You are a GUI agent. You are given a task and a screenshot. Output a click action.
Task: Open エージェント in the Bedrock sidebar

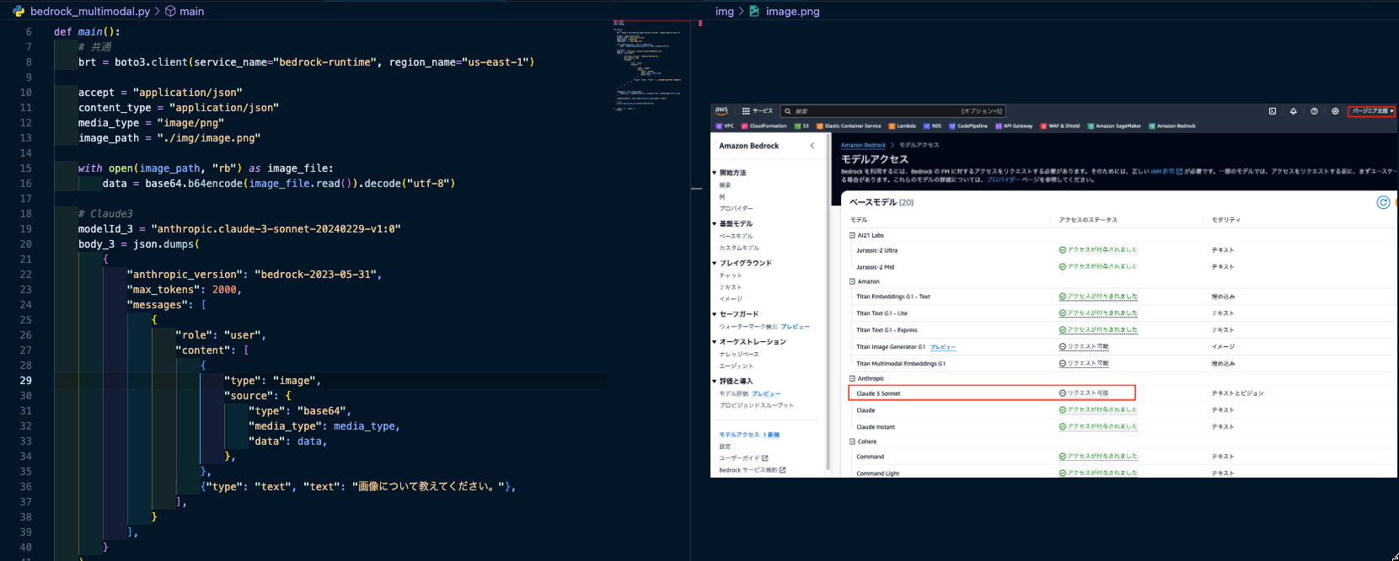[737, 366]
